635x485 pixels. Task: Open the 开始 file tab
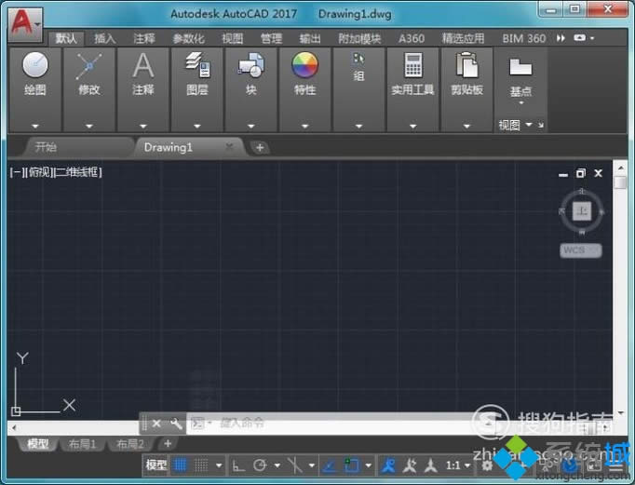(77, 147)
